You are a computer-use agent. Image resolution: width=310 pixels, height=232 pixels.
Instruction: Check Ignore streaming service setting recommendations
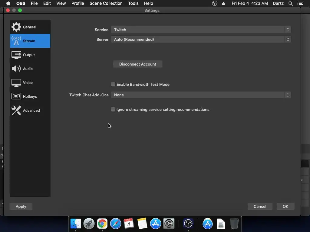[x=113, y=109]
